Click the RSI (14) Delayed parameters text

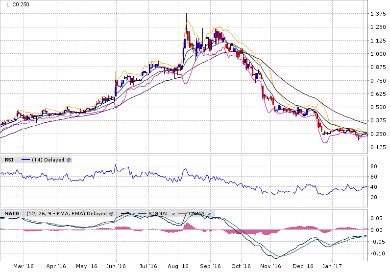[48, 159]
